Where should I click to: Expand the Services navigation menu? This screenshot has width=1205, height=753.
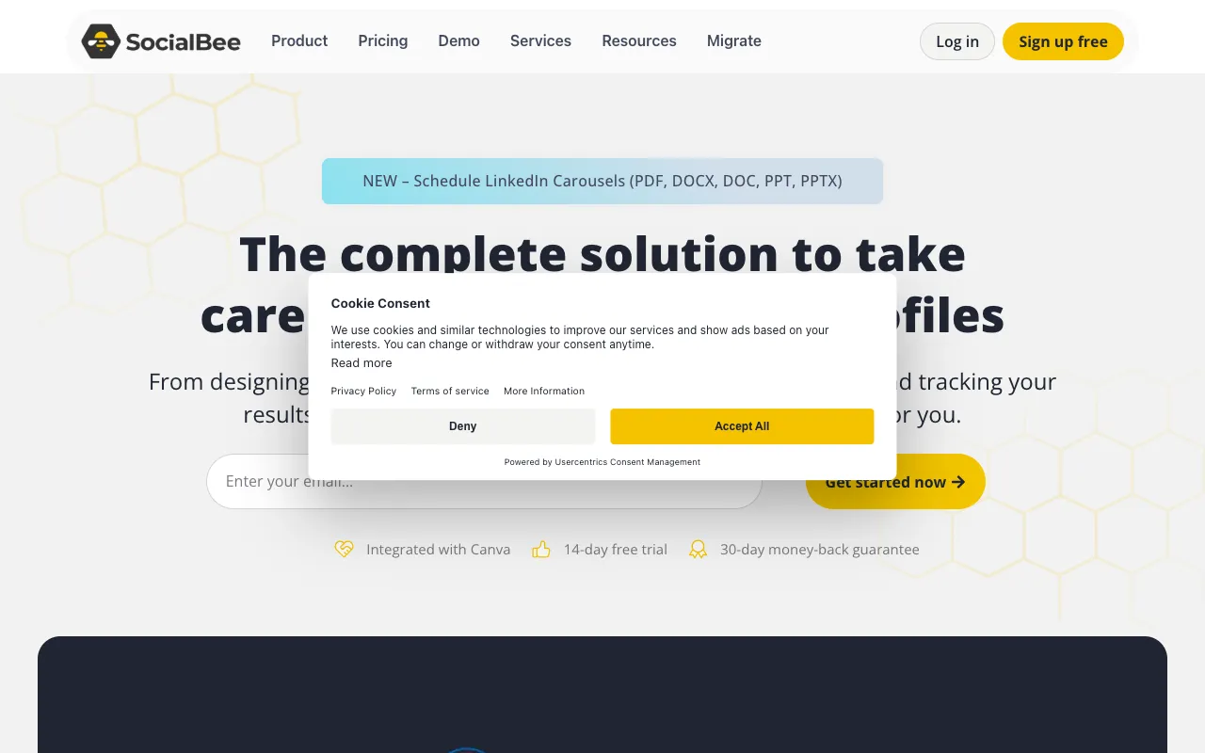tap(540, 40)
